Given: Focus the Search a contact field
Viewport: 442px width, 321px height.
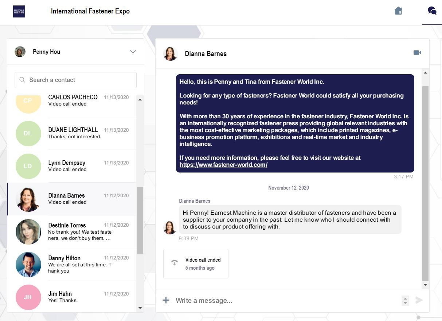Looking at the screenshot, I should tap(75, 80).
